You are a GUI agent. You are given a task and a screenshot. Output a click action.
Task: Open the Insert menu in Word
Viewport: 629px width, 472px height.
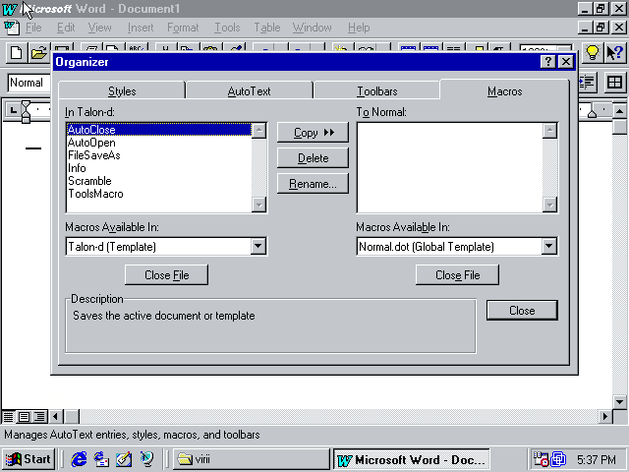tap(141, 28)
